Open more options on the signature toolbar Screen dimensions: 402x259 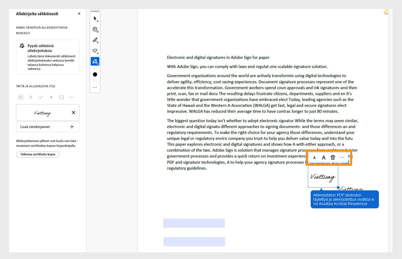342,158
